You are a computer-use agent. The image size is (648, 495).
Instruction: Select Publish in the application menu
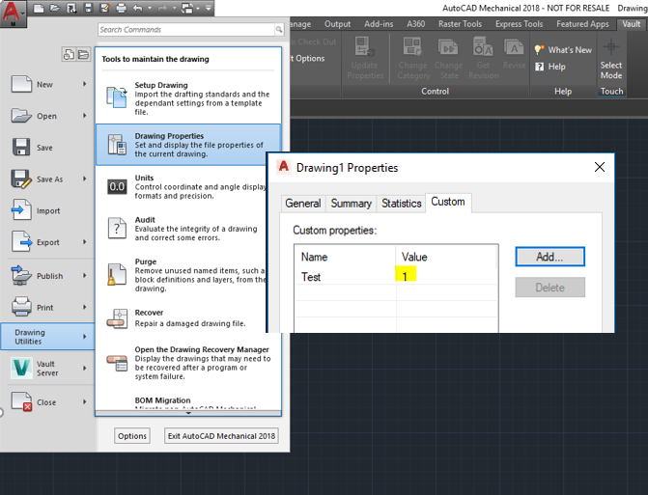(45, 276)
